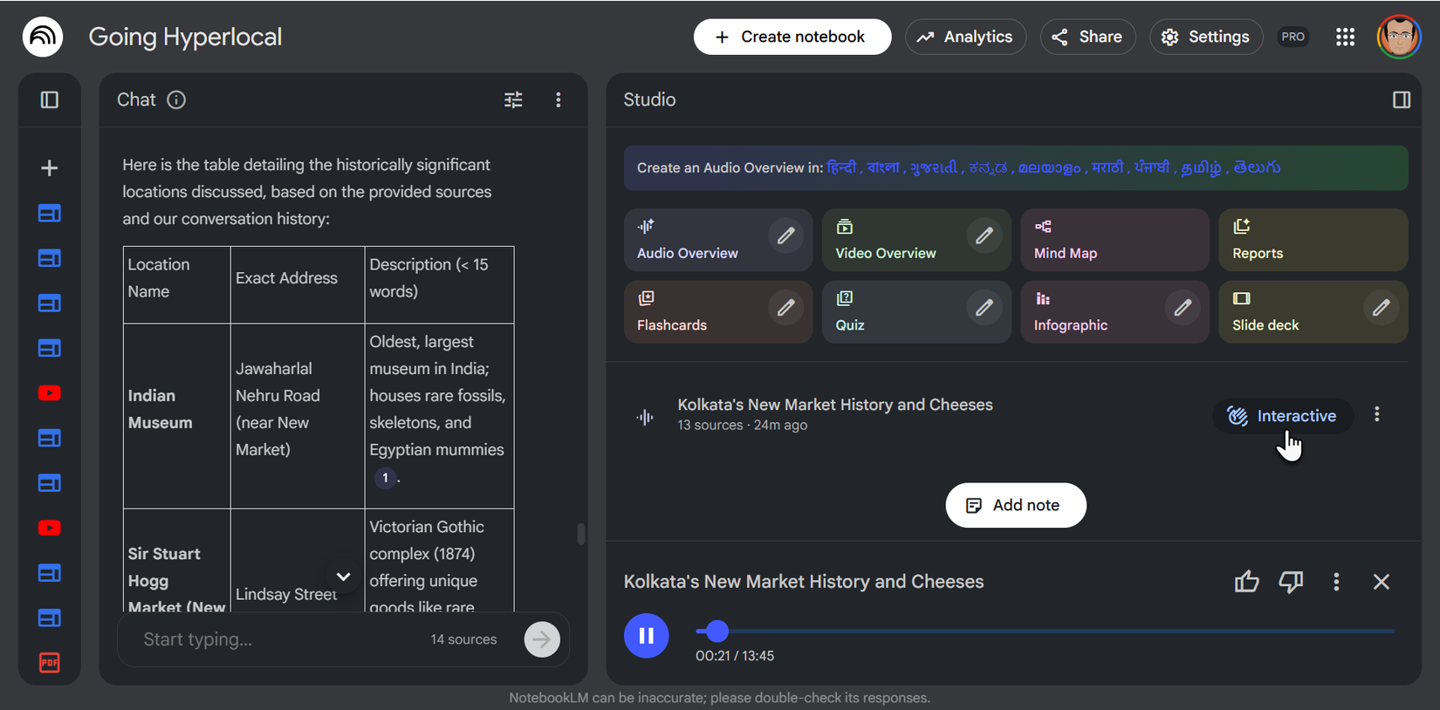Click the Going Hyperlocal notebook title

tap(185, 37)
